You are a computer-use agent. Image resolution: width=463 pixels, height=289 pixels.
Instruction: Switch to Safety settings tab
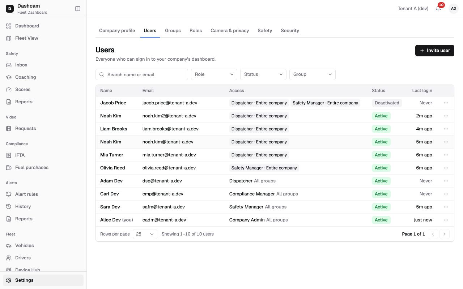tap(265, 31)
